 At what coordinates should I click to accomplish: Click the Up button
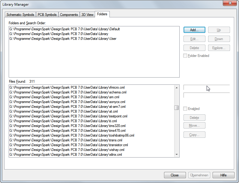219,30
